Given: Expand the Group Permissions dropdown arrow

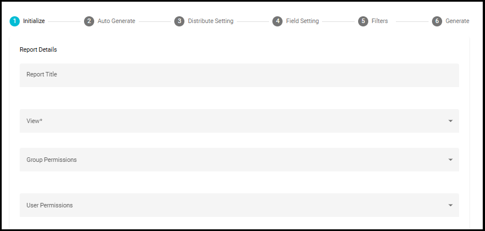Looking at the screenshot, I should (451, 160).
